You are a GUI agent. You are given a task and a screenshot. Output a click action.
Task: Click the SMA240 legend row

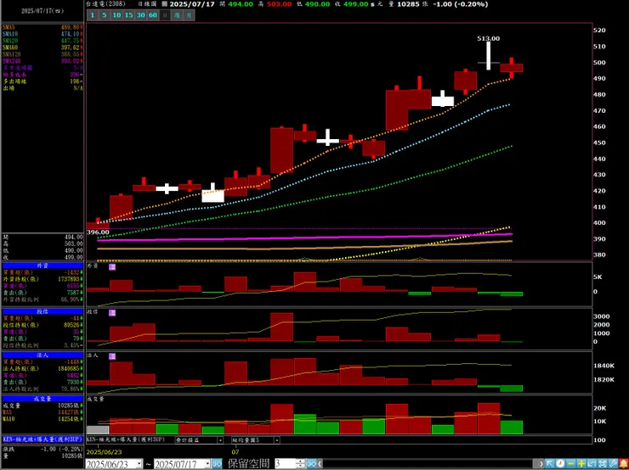(x=42, y=61)
